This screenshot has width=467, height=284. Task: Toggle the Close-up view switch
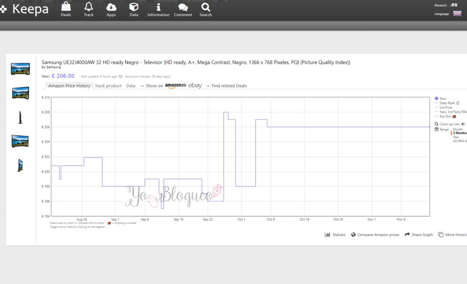[x=463, y=124]
